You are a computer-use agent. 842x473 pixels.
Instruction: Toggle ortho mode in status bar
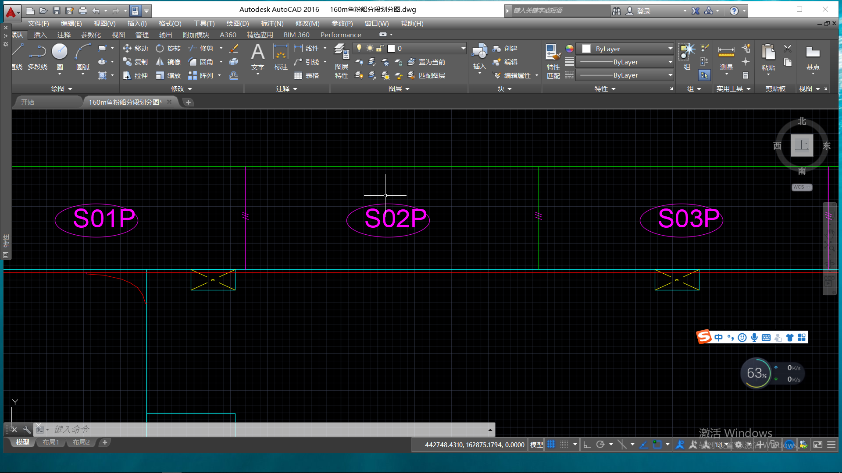tap(587, 445)
